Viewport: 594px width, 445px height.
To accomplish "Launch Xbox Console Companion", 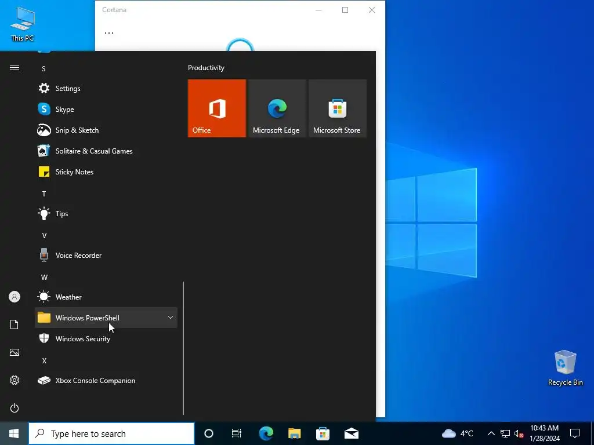I will 106,380.
